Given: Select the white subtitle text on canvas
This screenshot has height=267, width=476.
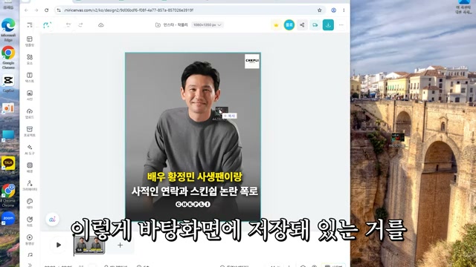Looking at the screenshot, I should click(195, 191).
